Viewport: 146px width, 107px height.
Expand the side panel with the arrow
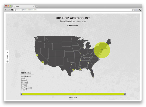point(7,52)
